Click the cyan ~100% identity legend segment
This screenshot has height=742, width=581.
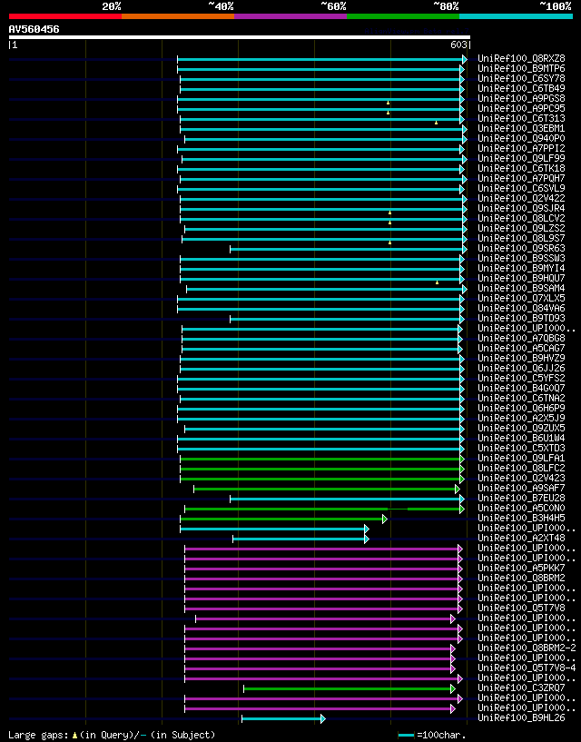click(517, 16)
